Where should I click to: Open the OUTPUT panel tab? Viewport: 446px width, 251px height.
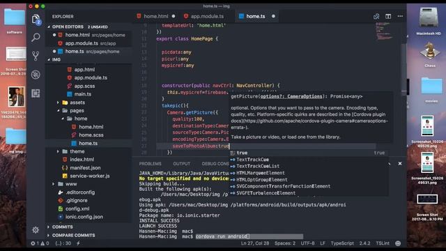pos(181,164)
